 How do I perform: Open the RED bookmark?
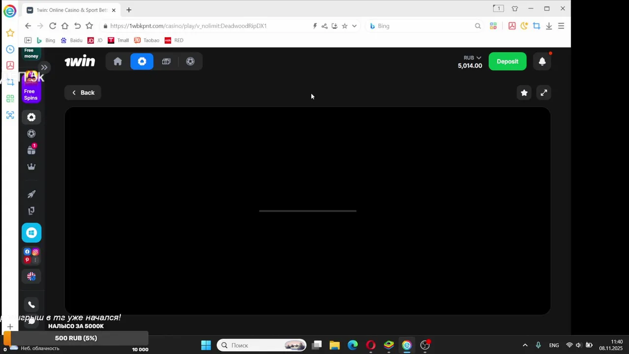174,40
